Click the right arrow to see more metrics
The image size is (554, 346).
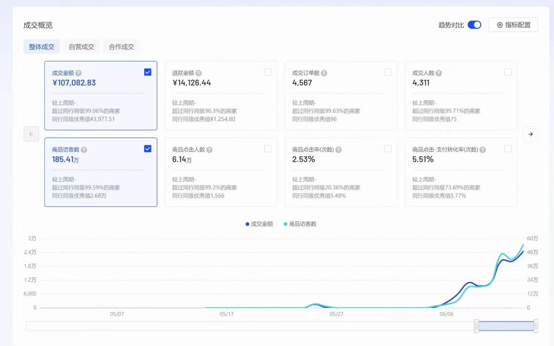[x=531, y=134]
